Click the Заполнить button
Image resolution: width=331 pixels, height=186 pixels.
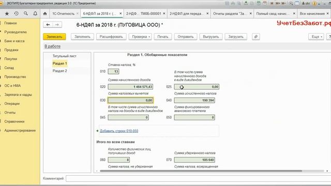point(82,37)
